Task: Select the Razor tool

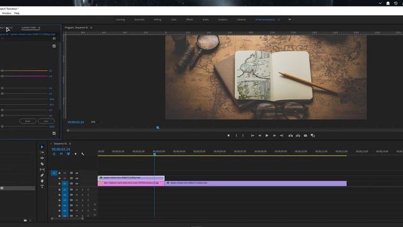Action: 42,164
